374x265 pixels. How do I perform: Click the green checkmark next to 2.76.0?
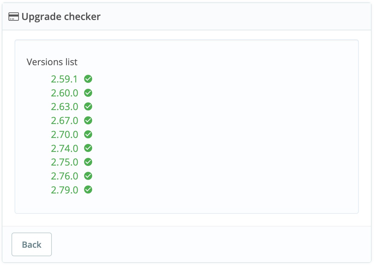[88, 176]
